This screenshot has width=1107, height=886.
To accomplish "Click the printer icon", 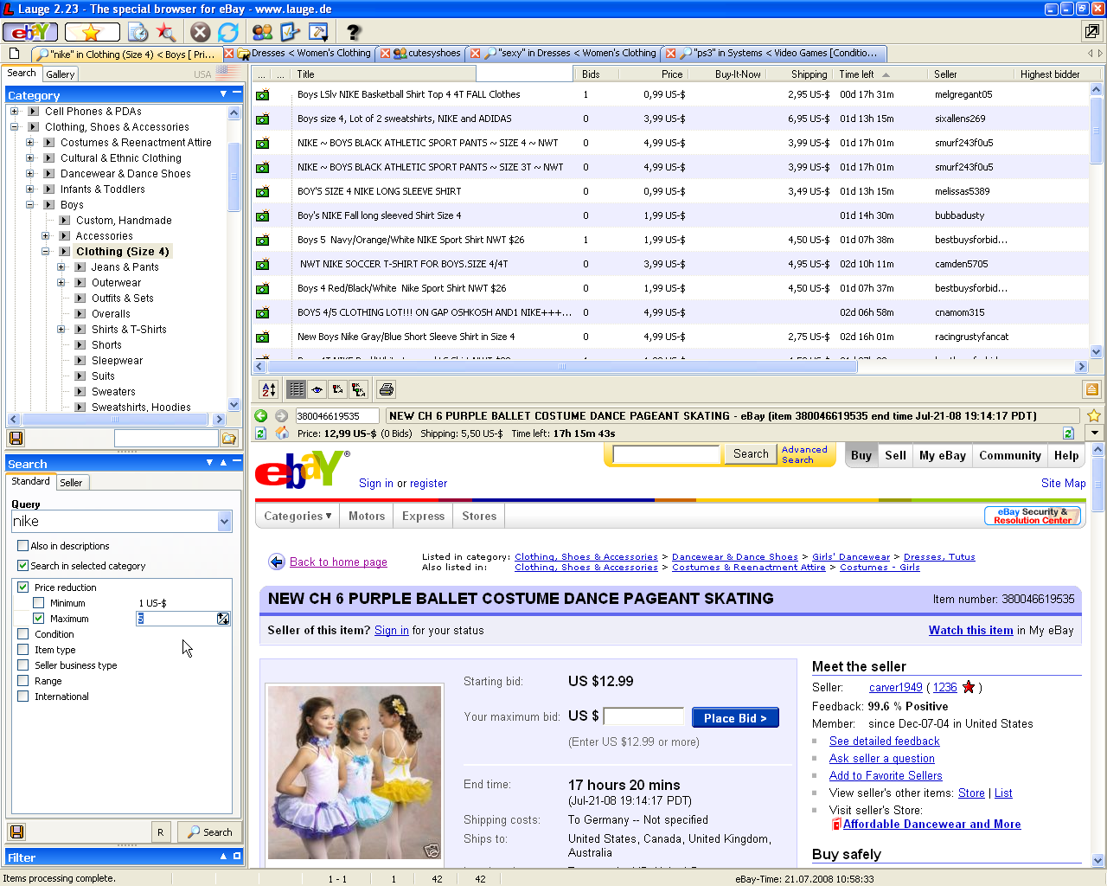I will (387, 390).
